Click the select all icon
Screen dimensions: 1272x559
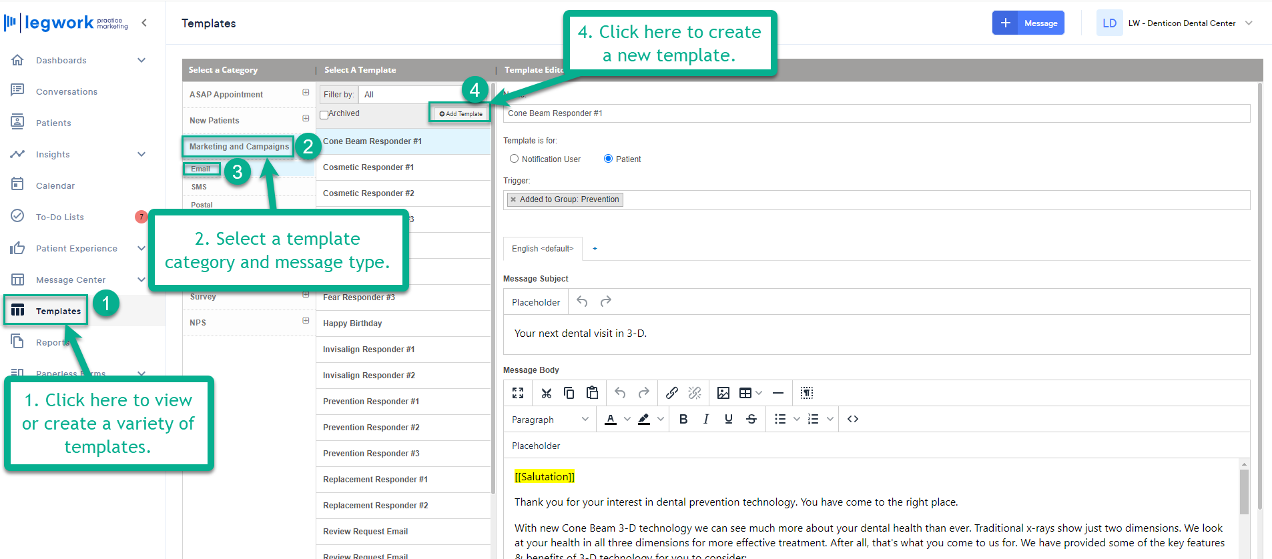pos(807,393)
